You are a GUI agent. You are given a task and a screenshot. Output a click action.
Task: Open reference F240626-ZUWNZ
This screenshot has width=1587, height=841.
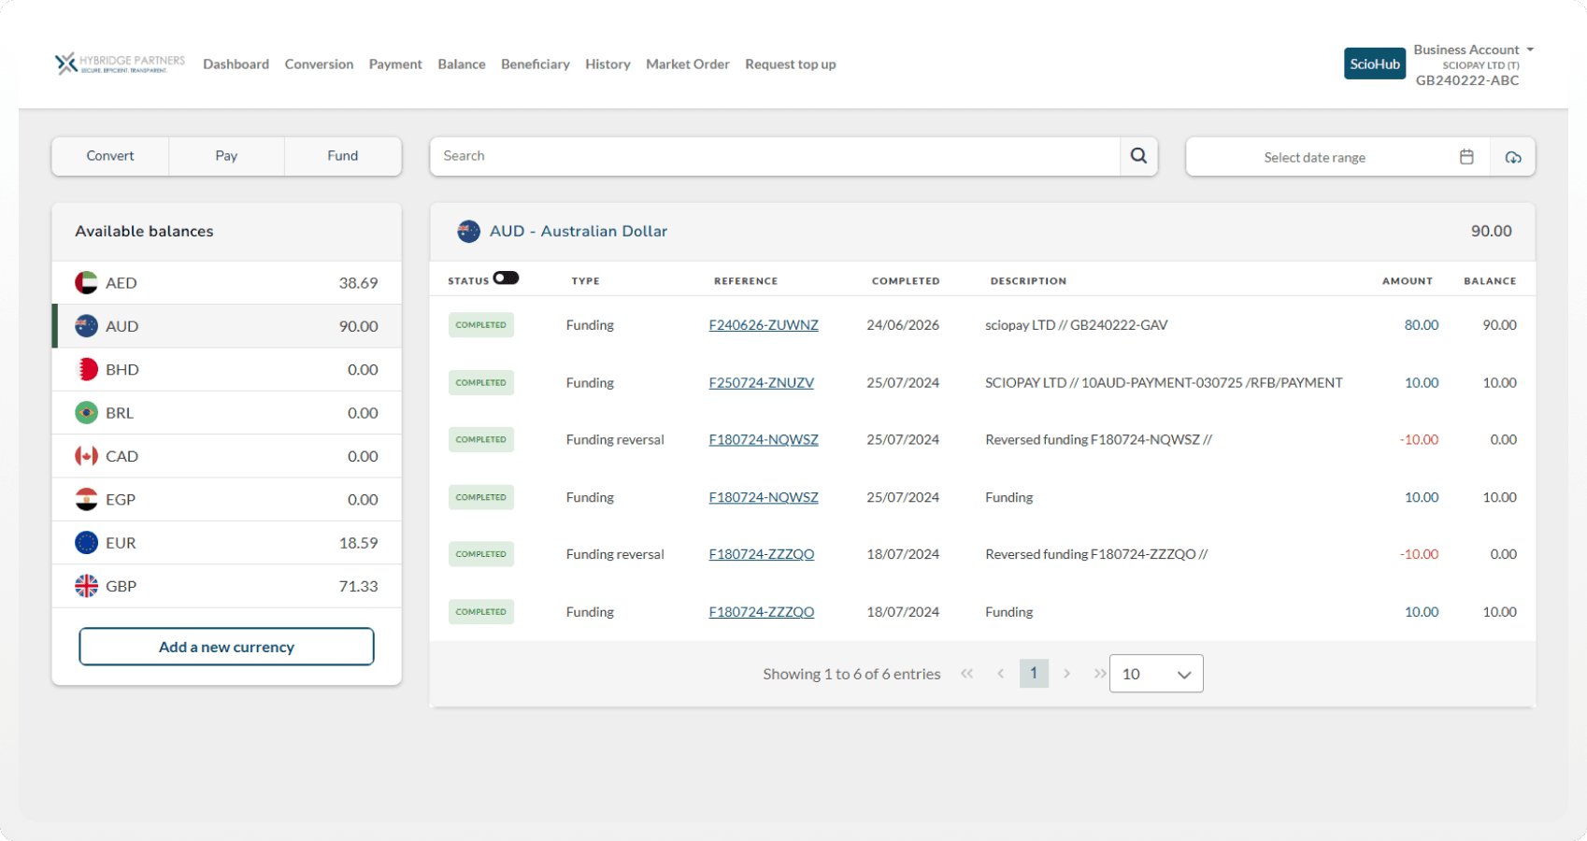click(x=764, y=325)
